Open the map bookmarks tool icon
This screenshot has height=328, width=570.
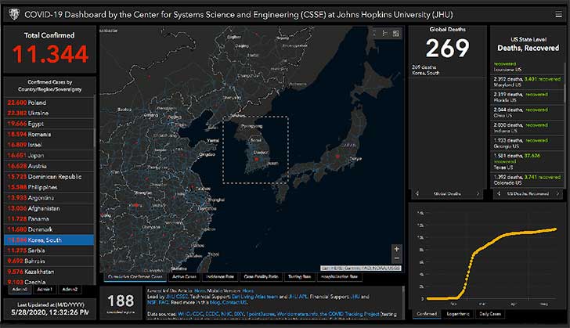pyautogui.click(x=374, y=34)
